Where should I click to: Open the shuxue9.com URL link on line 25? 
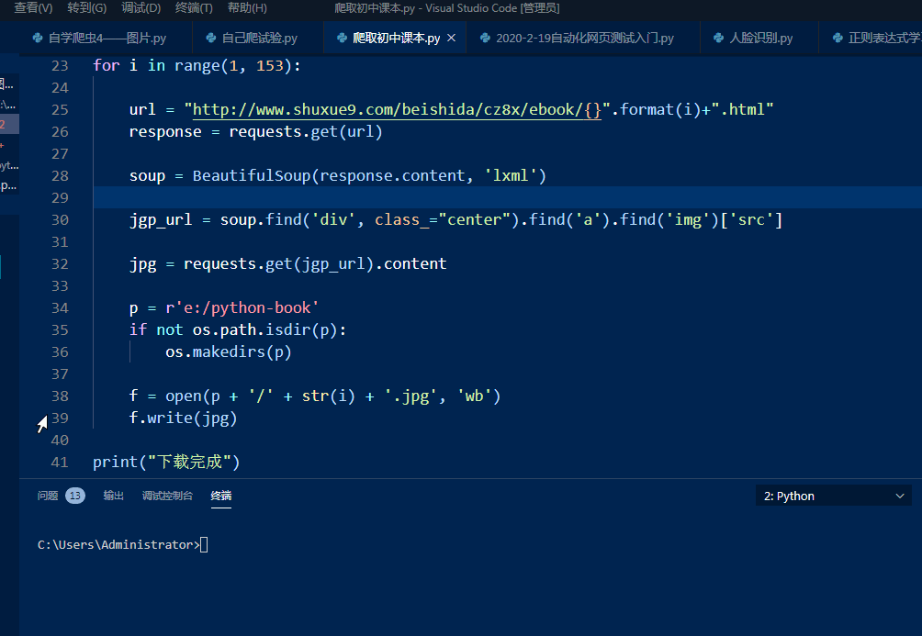[x=386, y=109]
